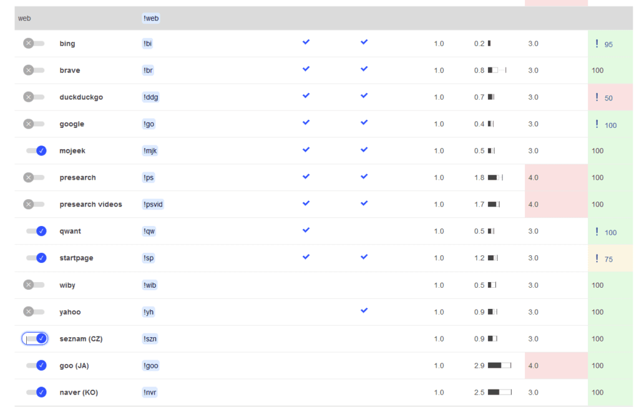Click the !br bang shortcut

(x=148, y=70)
